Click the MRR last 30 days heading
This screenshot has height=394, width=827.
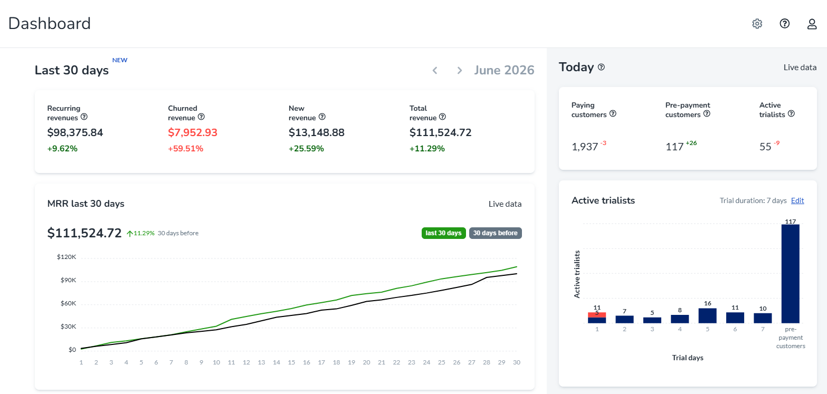click(86, 204)
